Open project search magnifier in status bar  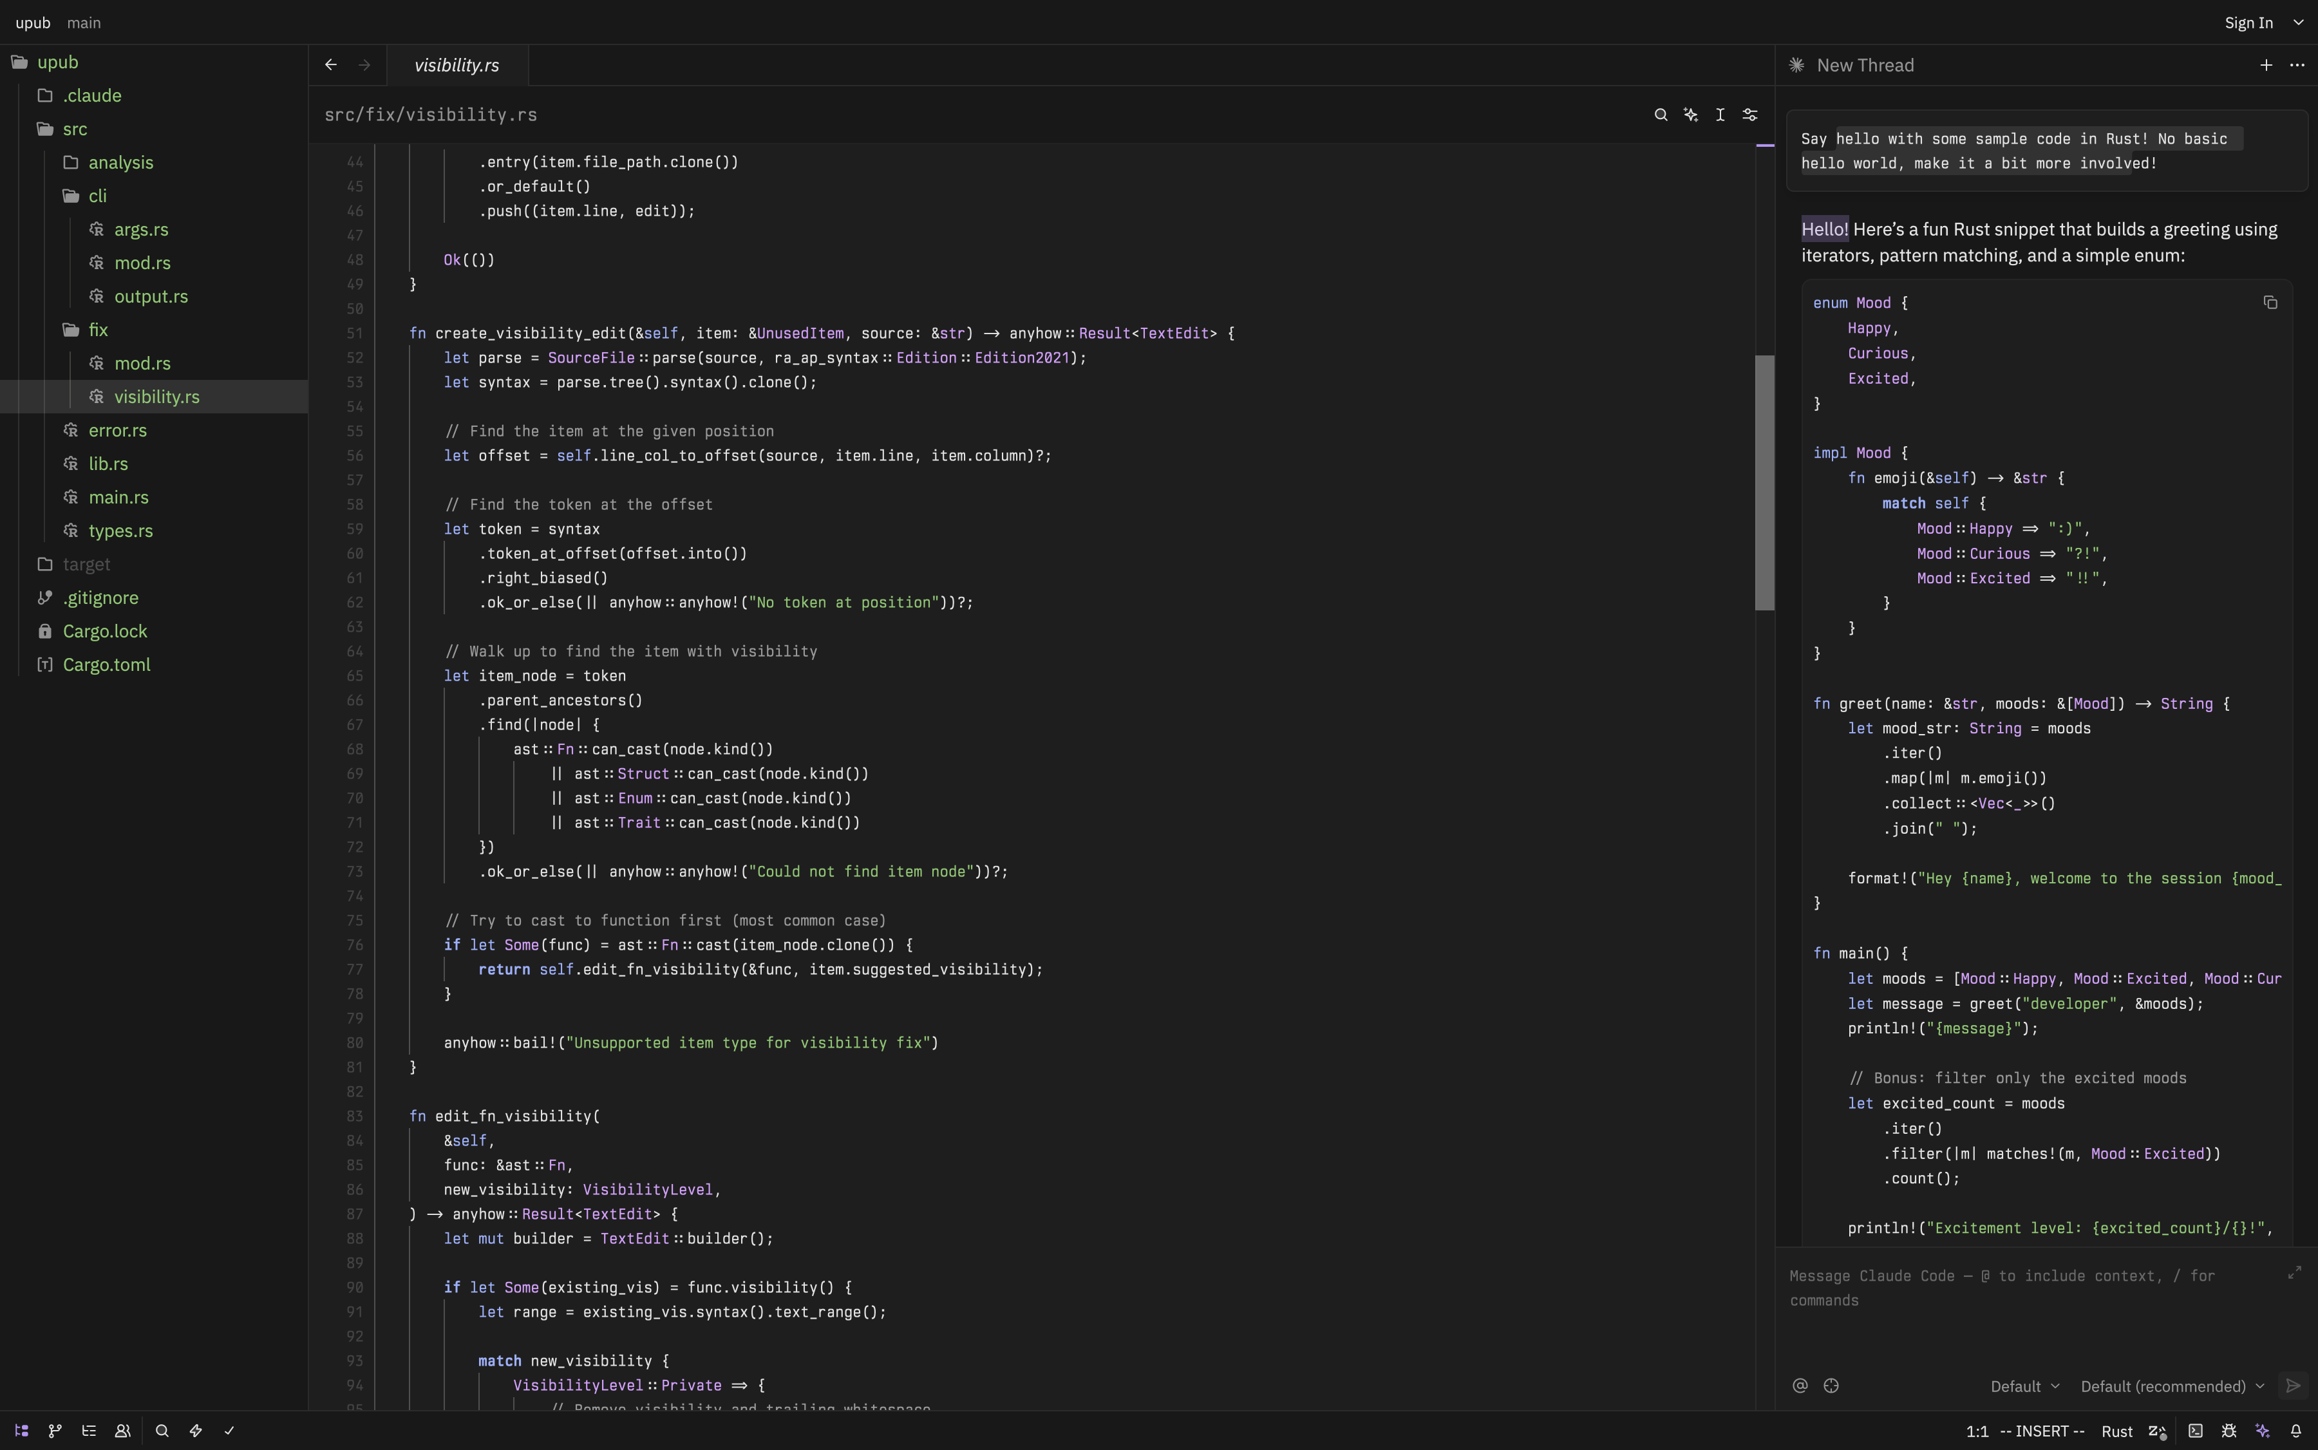pos(162,1431)
